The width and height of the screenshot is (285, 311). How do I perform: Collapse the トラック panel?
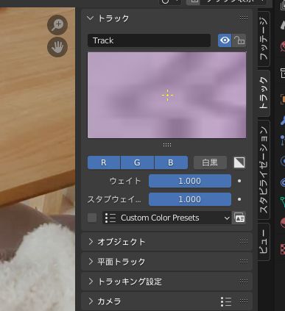point(90,18)
